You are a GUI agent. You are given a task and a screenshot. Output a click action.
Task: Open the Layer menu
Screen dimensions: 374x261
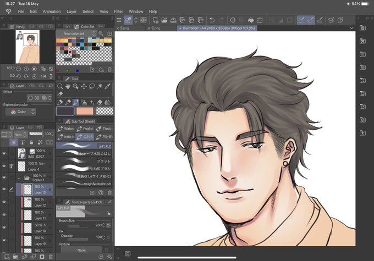[x=71, y=12]
